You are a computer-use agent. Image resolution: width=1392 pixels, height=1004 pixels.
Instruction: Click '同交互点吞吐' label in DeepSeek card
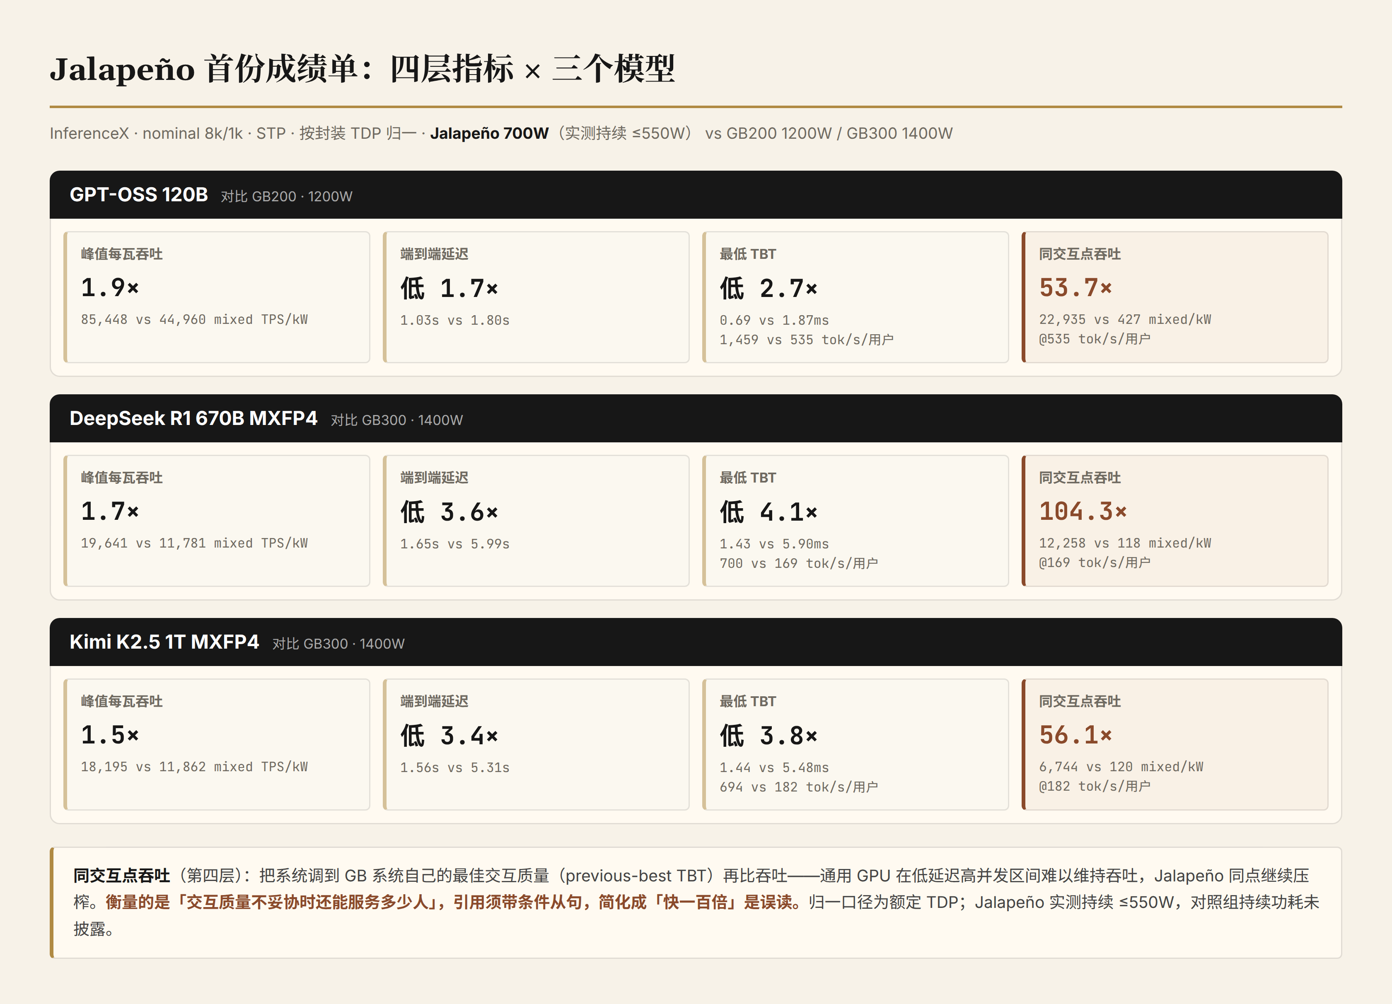click(x=1080, y=478)
